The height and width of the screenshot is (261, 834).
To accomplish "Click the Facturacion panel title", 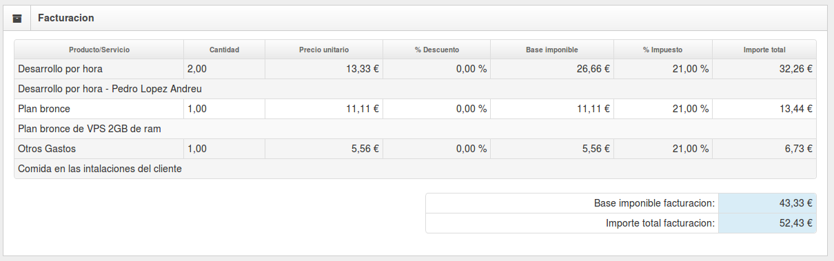I will click(x=66, y=18).
